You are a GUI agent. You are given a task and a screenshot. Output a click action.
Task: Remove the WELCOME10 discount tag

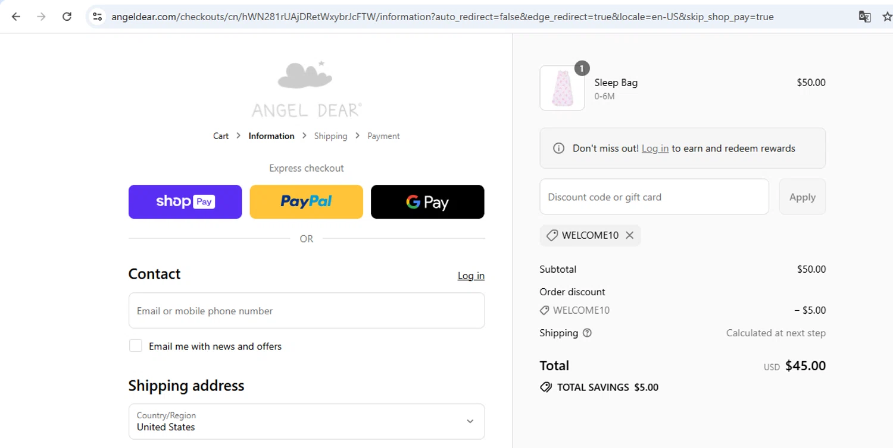(x=629, y=235)
